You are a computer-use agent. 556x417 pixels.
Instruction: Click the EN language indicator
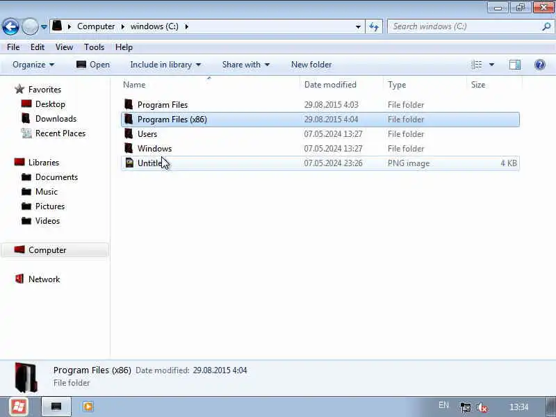(x=443, y=405)
